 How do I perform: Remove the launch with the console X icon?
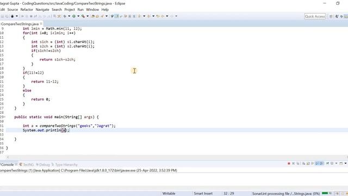click(294, 163)
